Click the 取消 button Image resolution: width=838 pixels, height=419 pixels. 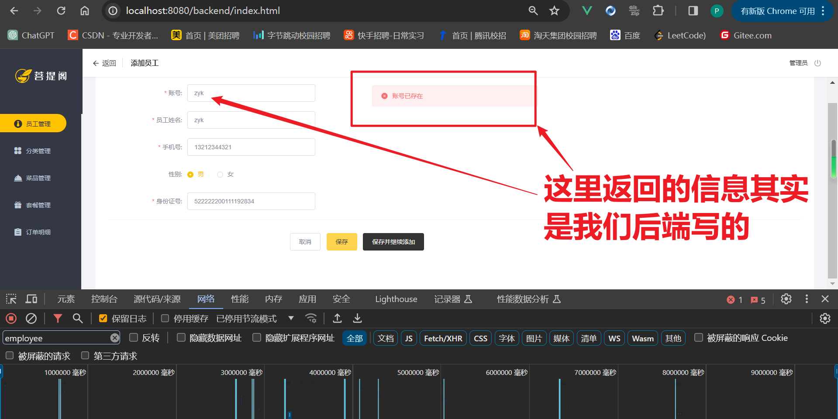[x=305, y=242]
